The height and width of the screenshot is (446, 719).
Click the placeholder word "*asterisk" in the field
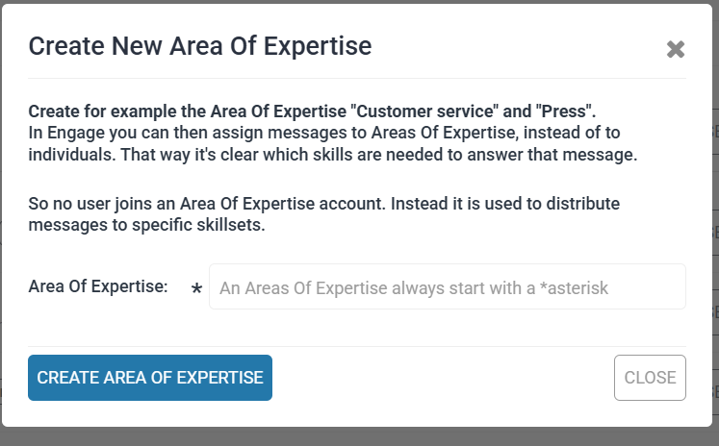pyautogui.click(x=574, y=288)
